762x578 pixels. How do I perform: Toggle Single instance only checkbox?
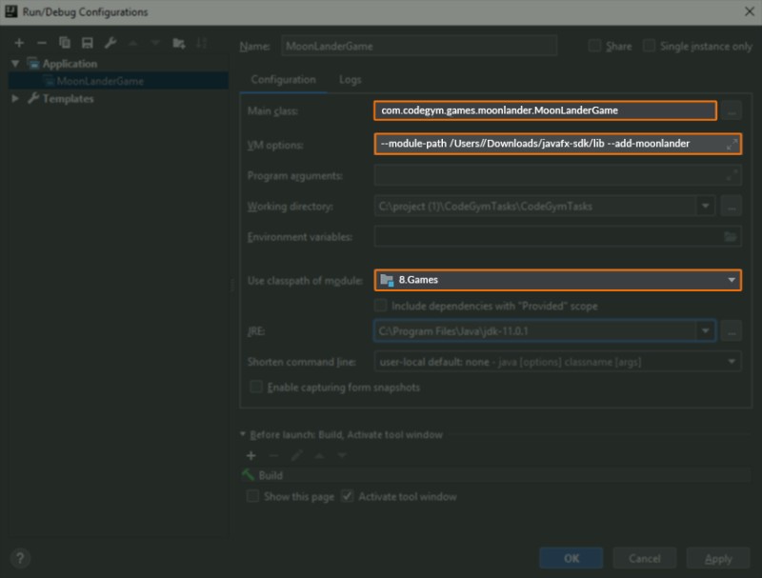[650, 46]
